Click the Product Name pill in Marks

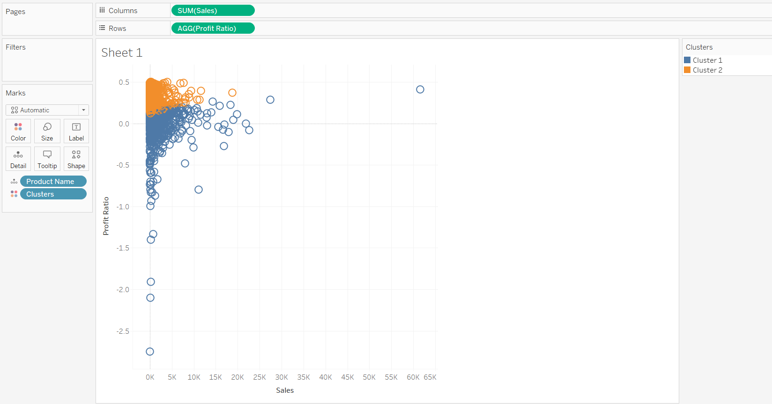pyautogui.click(x=53, y=182)
